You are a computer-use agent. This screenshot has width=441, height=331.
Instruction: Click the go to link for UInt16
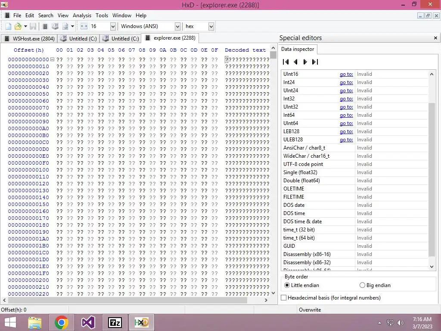pyautogui.click(x=346, y=74)
